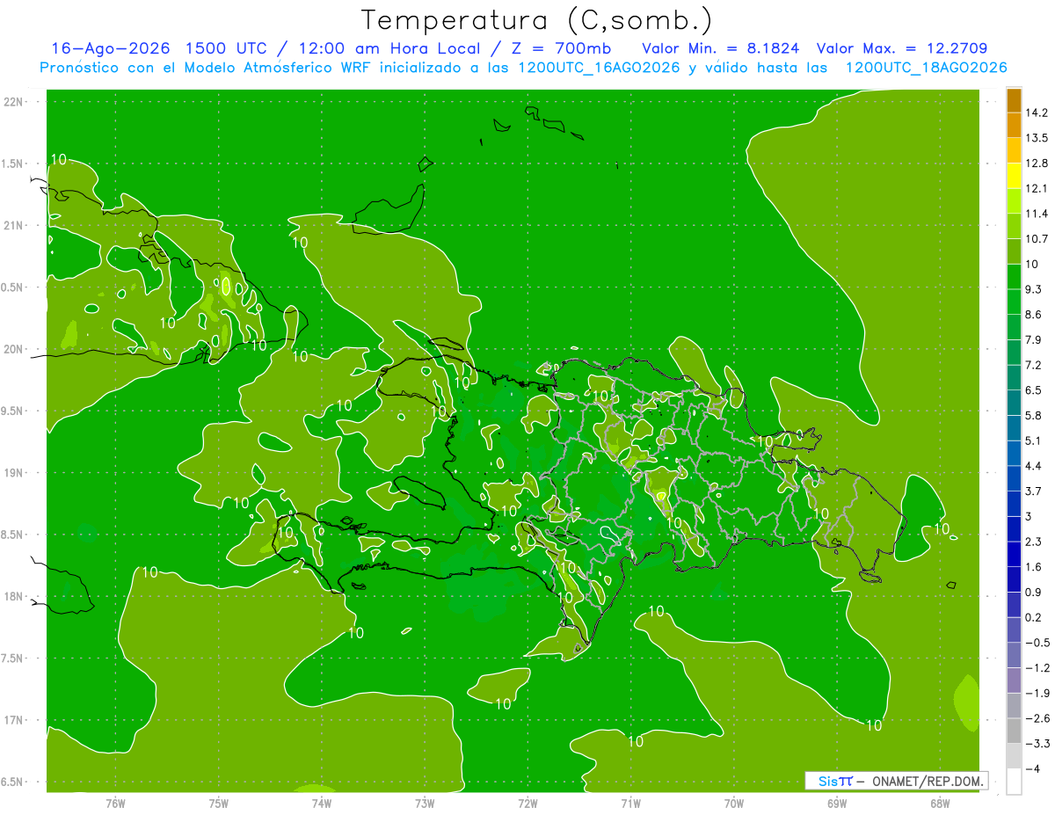Click the '12.1' color scale value
This screenshot has width=1055, height=815.
point(1037,188)
